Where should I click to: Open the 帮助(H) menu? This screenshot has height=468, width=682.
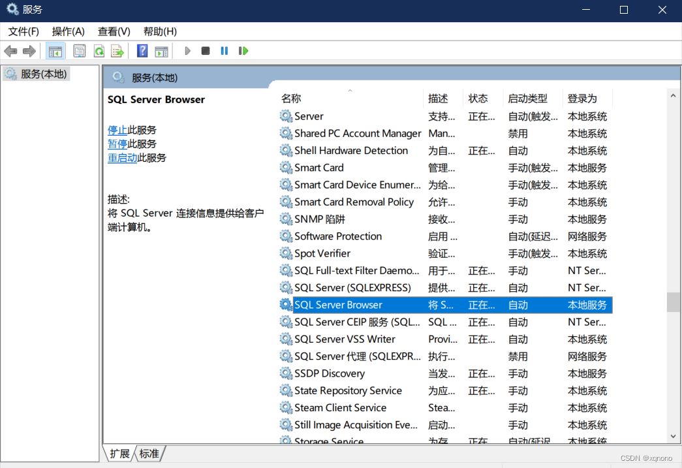160,32
